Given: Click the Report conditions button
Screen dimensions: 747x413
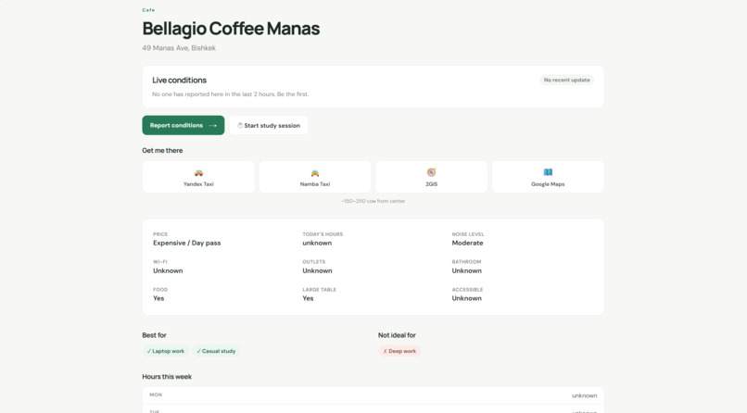Looking at the screenshot, I should click(183, 125).
